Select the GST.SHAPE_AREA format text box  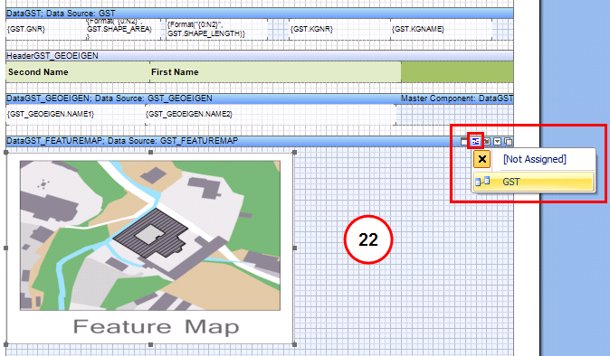pyautogui.click(x=124, y=29)
